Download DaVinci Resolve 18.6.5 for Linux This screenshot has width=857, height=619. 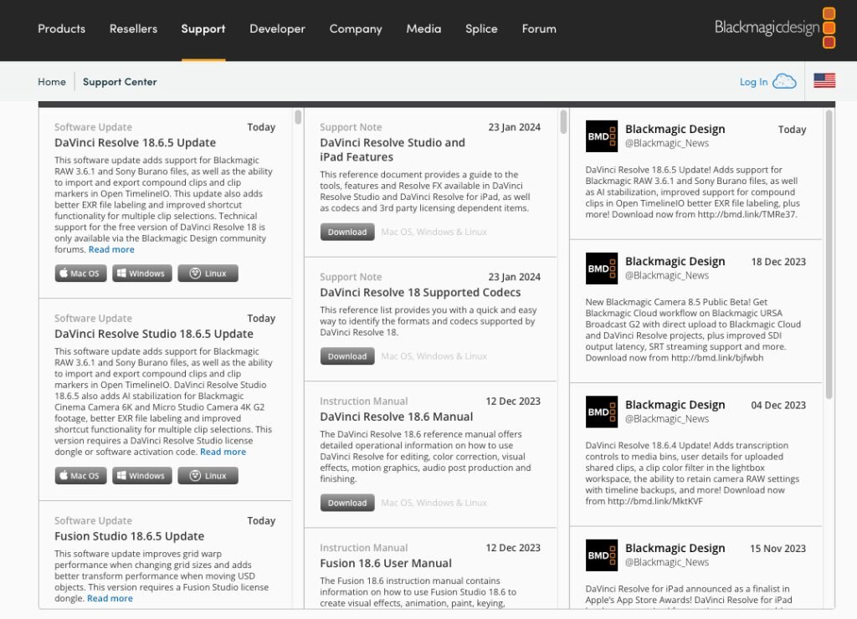pos(208,274)
